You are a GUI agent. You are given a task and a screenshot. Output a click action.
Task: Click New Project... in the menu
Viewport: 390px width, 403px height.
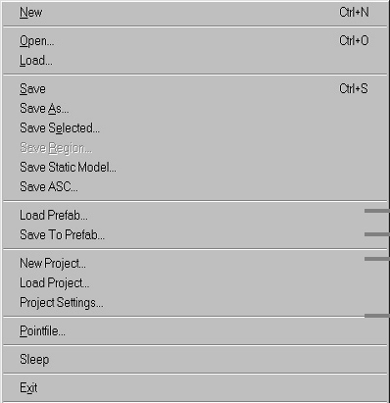click(x=195, y=264)
